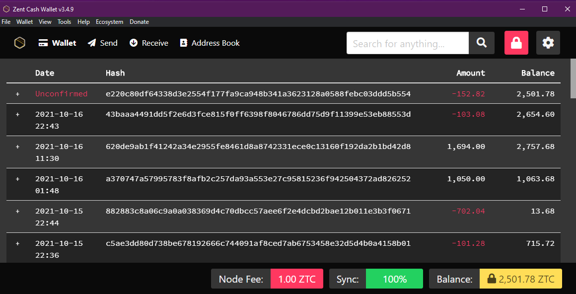Open the Help menu
The image size is (576, 294).
[84, 22]
